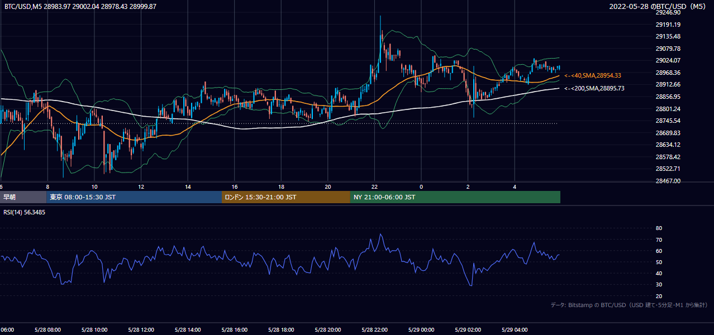Click the 5/28 14:00 date axis label
Screen dimensions: 714x335
pos(188,329)
